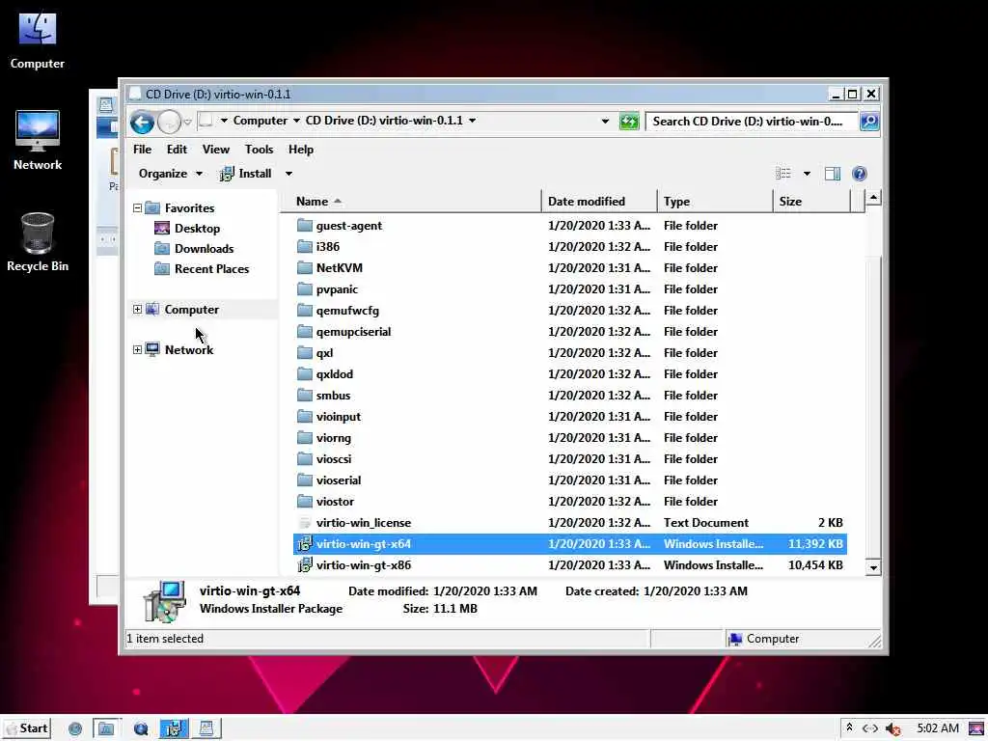Sort by the Size column header
The image size is (988, 741).
(812, 202)
